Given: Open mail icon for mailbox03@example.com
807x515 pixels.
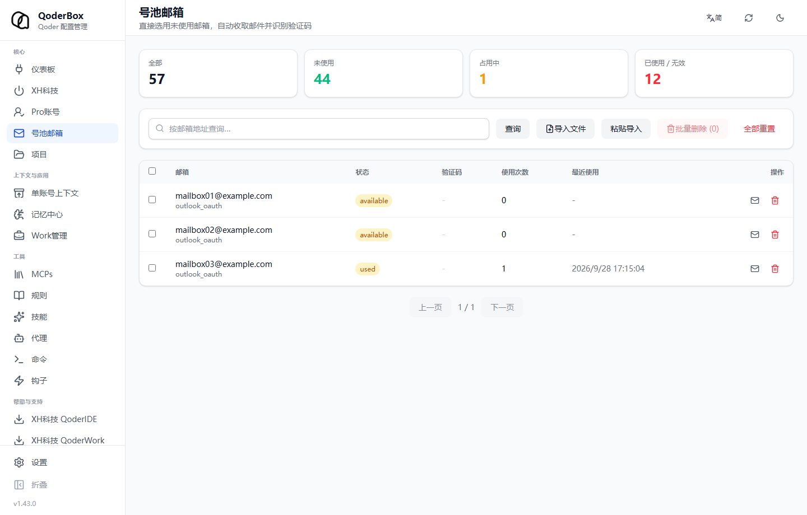Looking at the screenshot, I should [x=755, y=269].
